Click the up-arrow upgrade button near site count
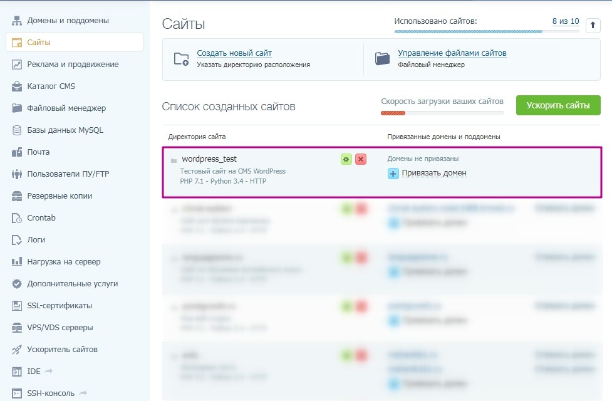The height and width of the screenshot is (401, 612). coord(593,26)
